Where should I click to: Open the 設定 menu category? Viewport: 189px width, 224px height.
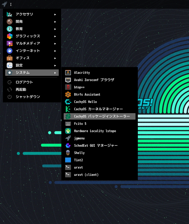32,65
